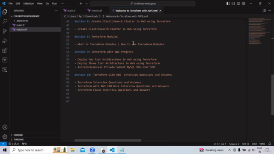The height and width of the screenshot is (154, 274).
Task: Open the Source Control view
Action: pyautogui.click(x=5, y=31)
